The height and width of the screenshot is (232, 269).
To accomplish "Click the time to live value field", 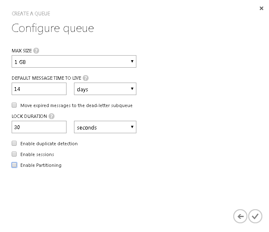I will pyautogui.click(x=39, y=89).
